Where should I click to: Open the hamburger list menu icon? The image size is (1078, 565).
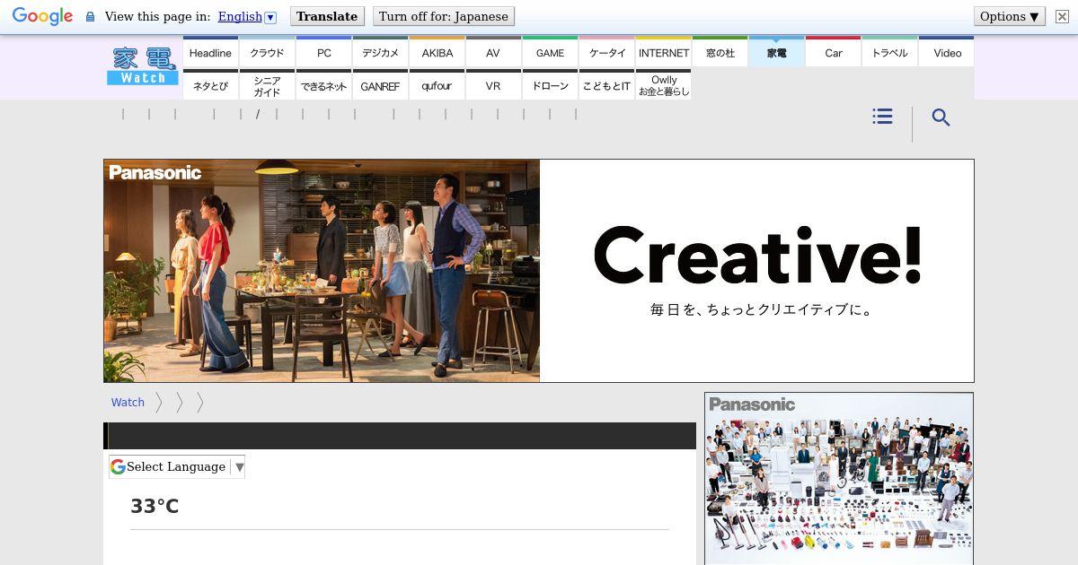[882, 117]
